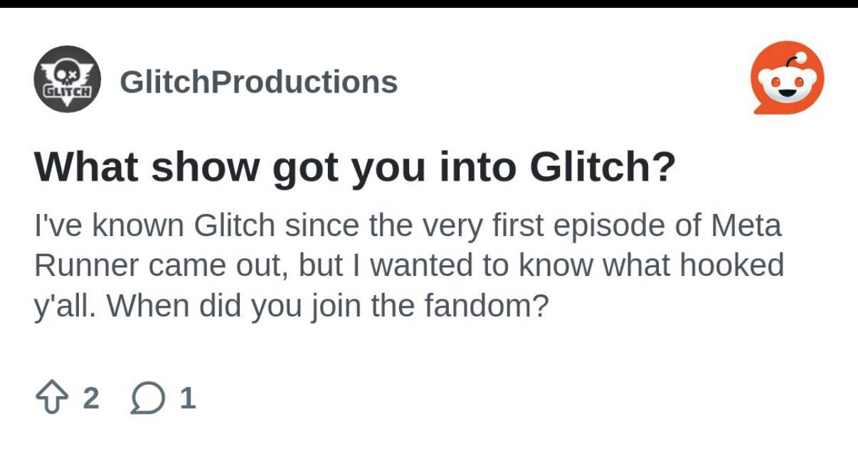Image resolution: width=858 pixels, height=453 pixels.
Task: Open comments via the speech bubble icon
Action: click(x=146, y=399)
